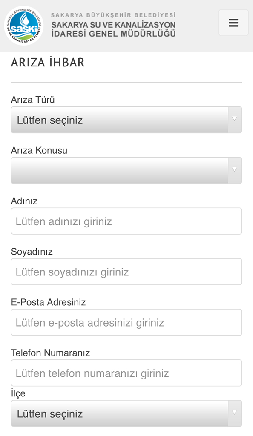Open the hamburger navigation menu
This screenshot has height=436, width=253.
pos(233,23)
